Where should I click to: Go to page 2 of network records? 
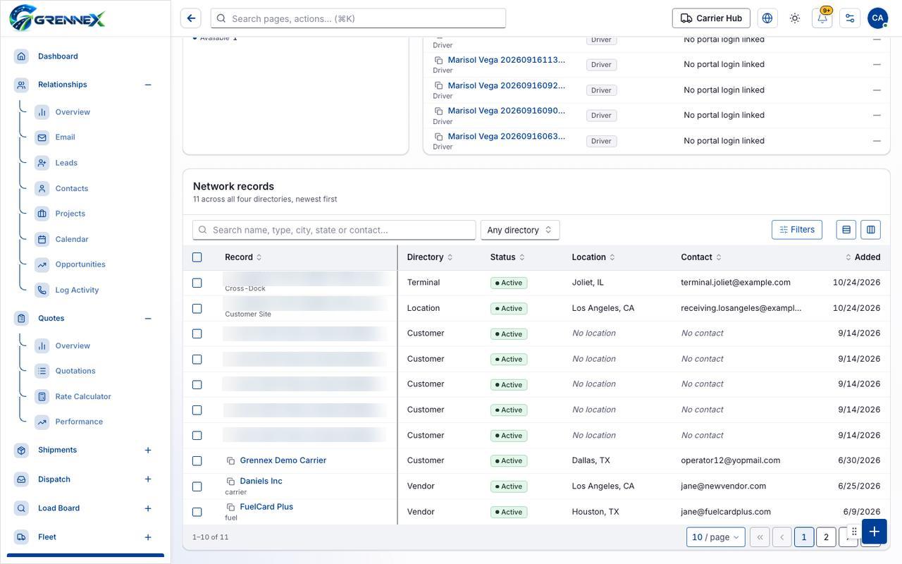click(827, 537)
